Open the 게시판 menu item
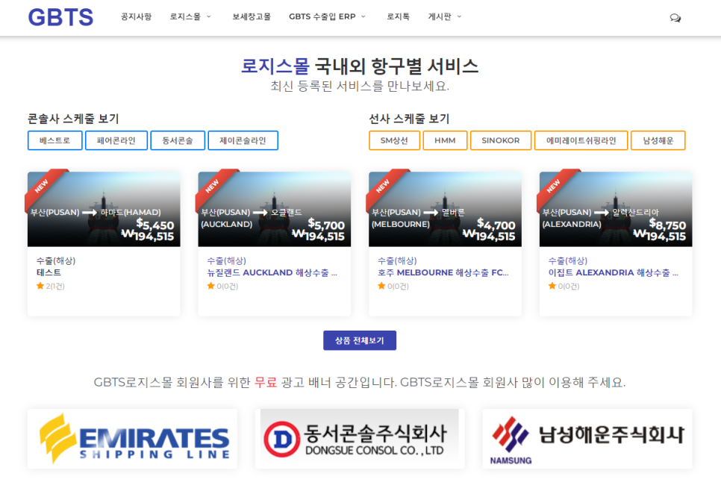This screenshot has height=500, width=721. coord(440,16)
